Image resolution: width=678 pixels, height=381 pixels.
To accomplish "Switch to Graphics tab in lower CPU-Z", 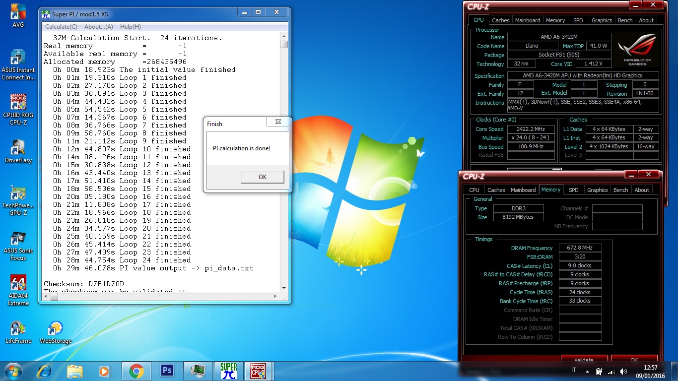I will click(x=597, y=190).
